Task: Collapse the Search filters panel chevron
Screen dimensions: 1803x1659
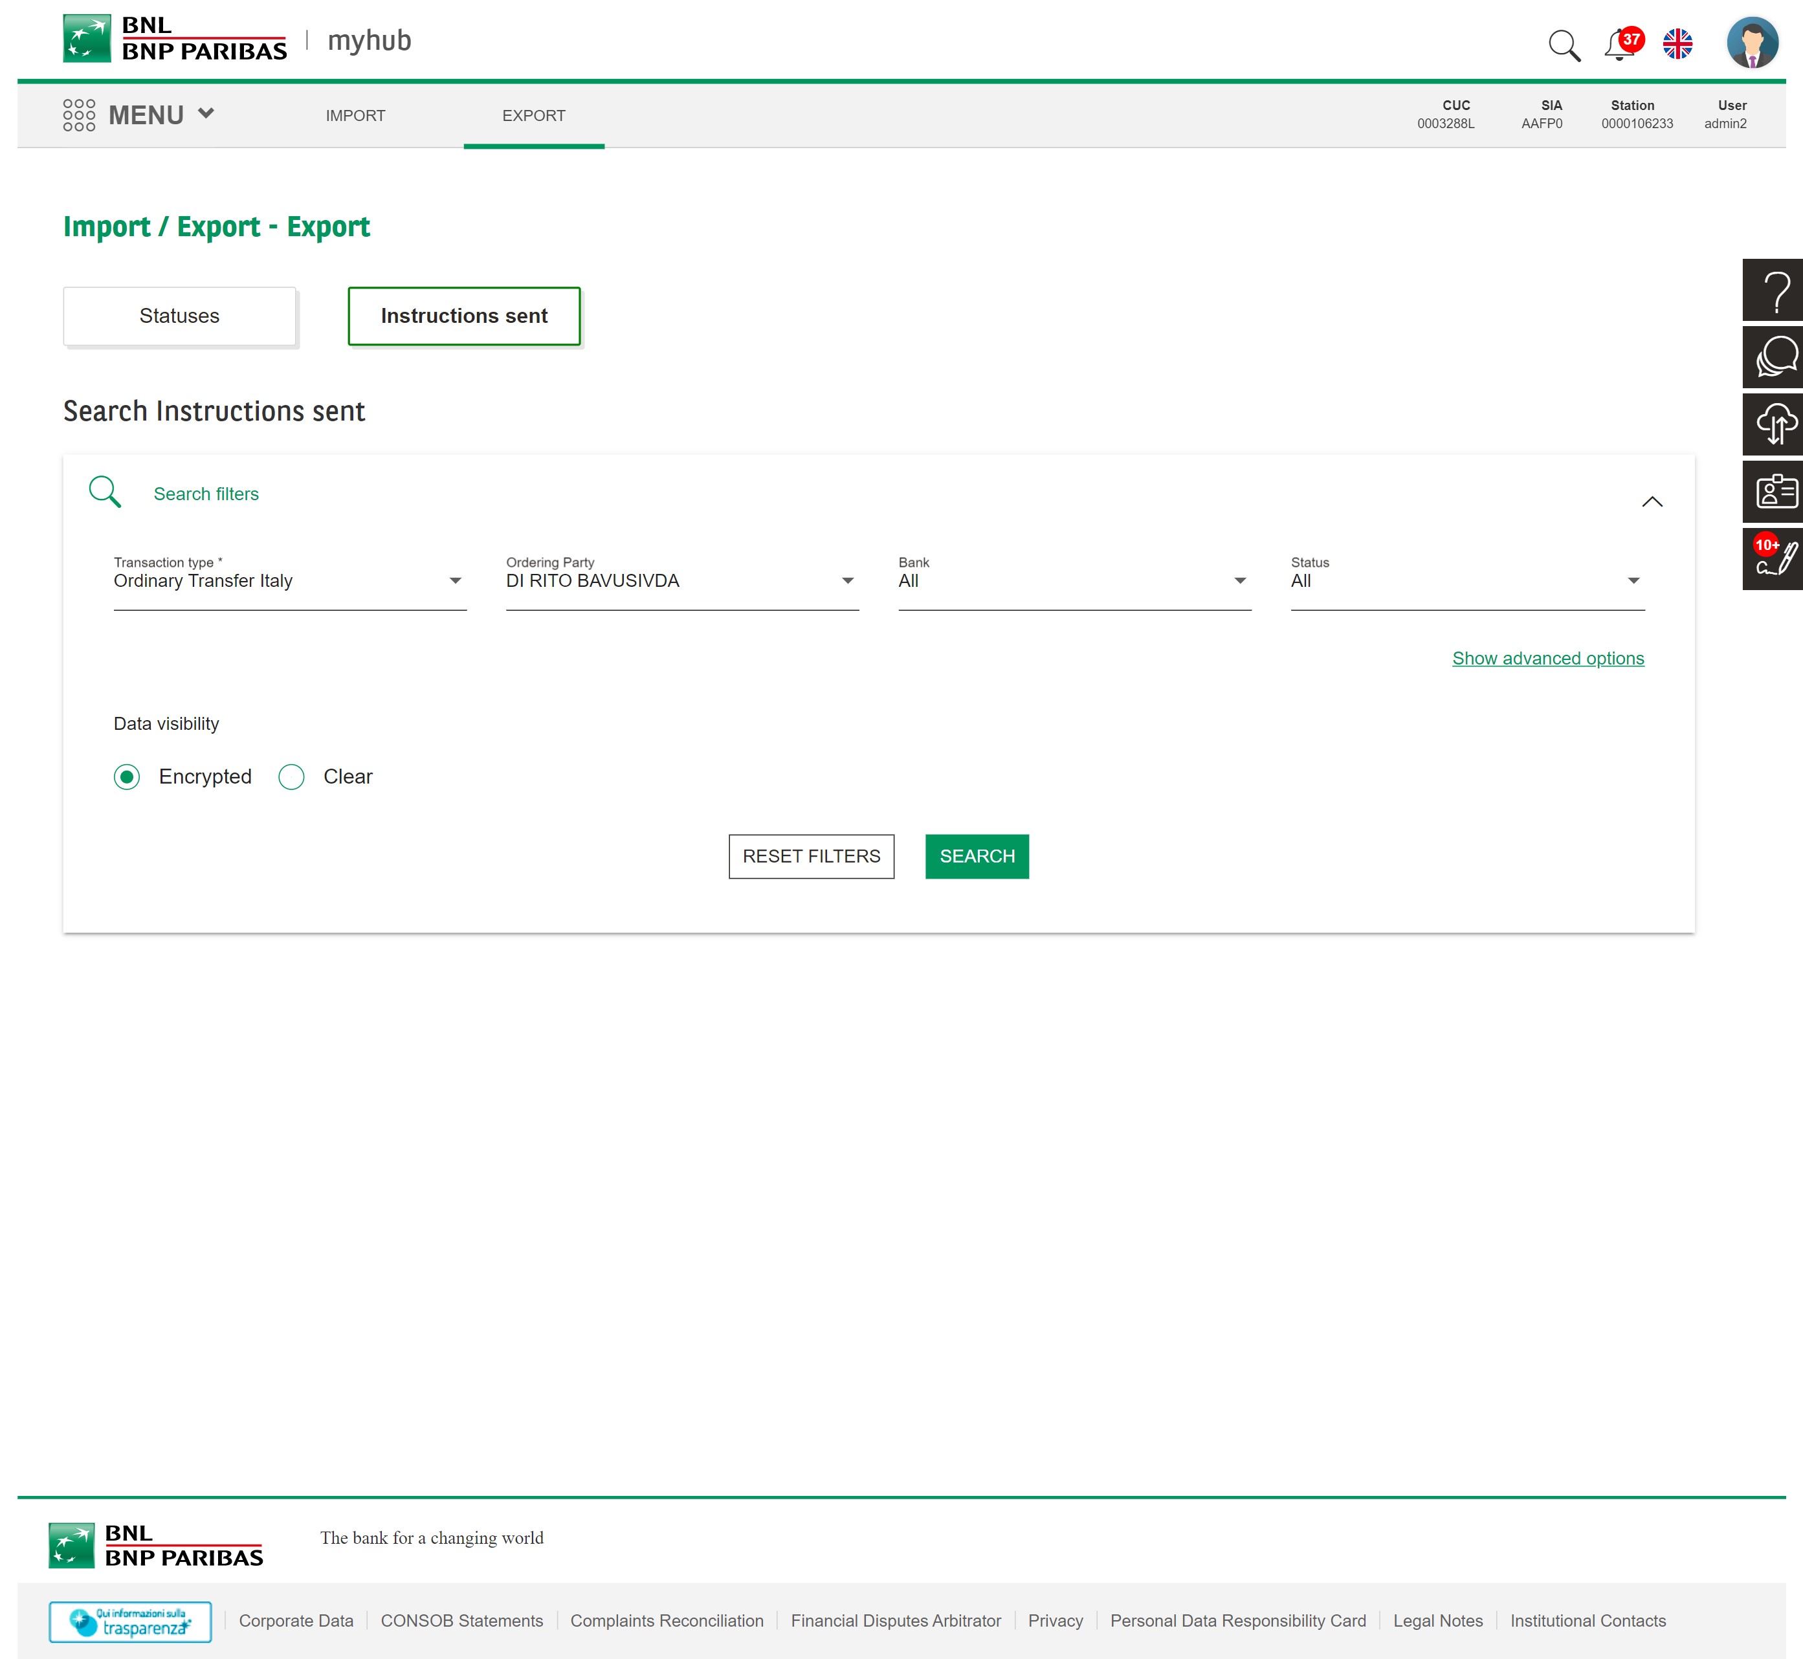Action: coord(1652,501)
